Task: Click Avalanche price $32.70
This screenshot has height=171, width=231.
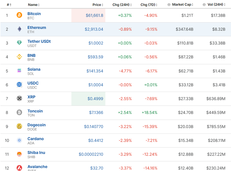Action: tap(97, 168)
